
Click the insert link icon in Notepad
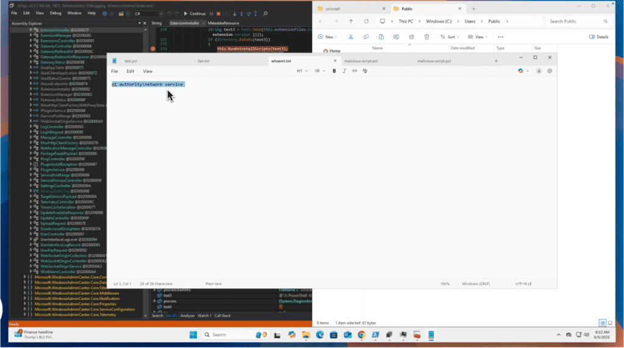tap(354, 71)
